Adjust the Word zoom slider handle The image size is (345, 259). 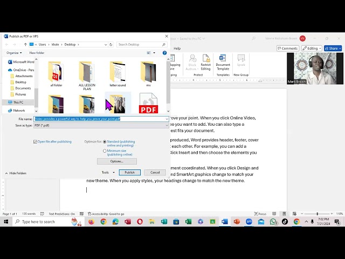point(317,214)
